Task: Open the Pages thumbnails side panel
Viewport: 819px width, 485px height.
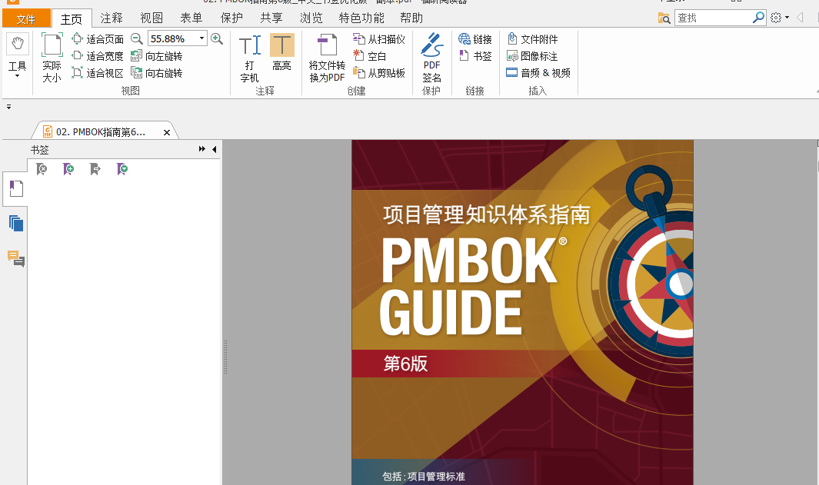Action: pos(16,224)
